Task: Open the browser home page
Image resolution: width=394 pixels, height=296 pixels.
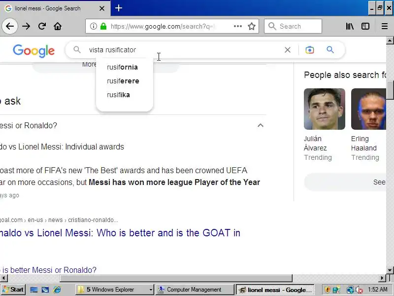Action: pos(58,26)
